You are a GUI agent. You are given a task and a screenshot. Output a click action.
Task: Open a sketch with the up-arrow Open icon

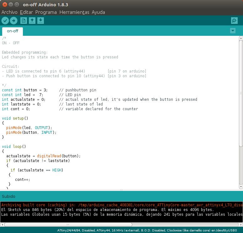(32, 21)
